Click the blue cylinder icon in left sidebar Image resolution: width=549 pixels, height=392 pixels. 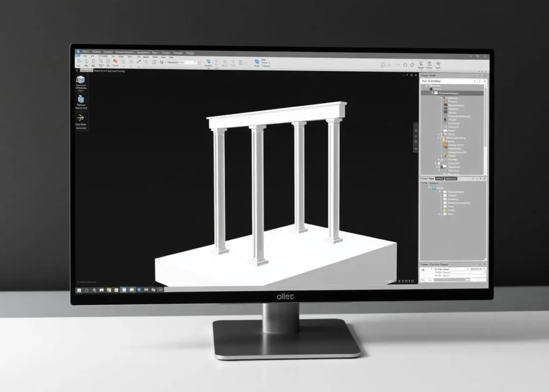[x=81, y=99]
